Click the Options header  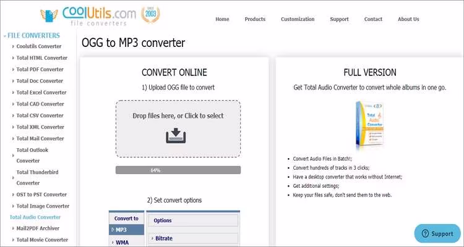coord(193,220)
